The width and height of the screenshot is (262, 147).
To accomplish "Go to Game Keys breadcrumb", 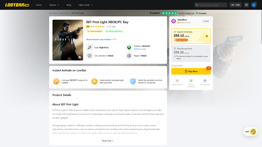I will coord(64,13).
